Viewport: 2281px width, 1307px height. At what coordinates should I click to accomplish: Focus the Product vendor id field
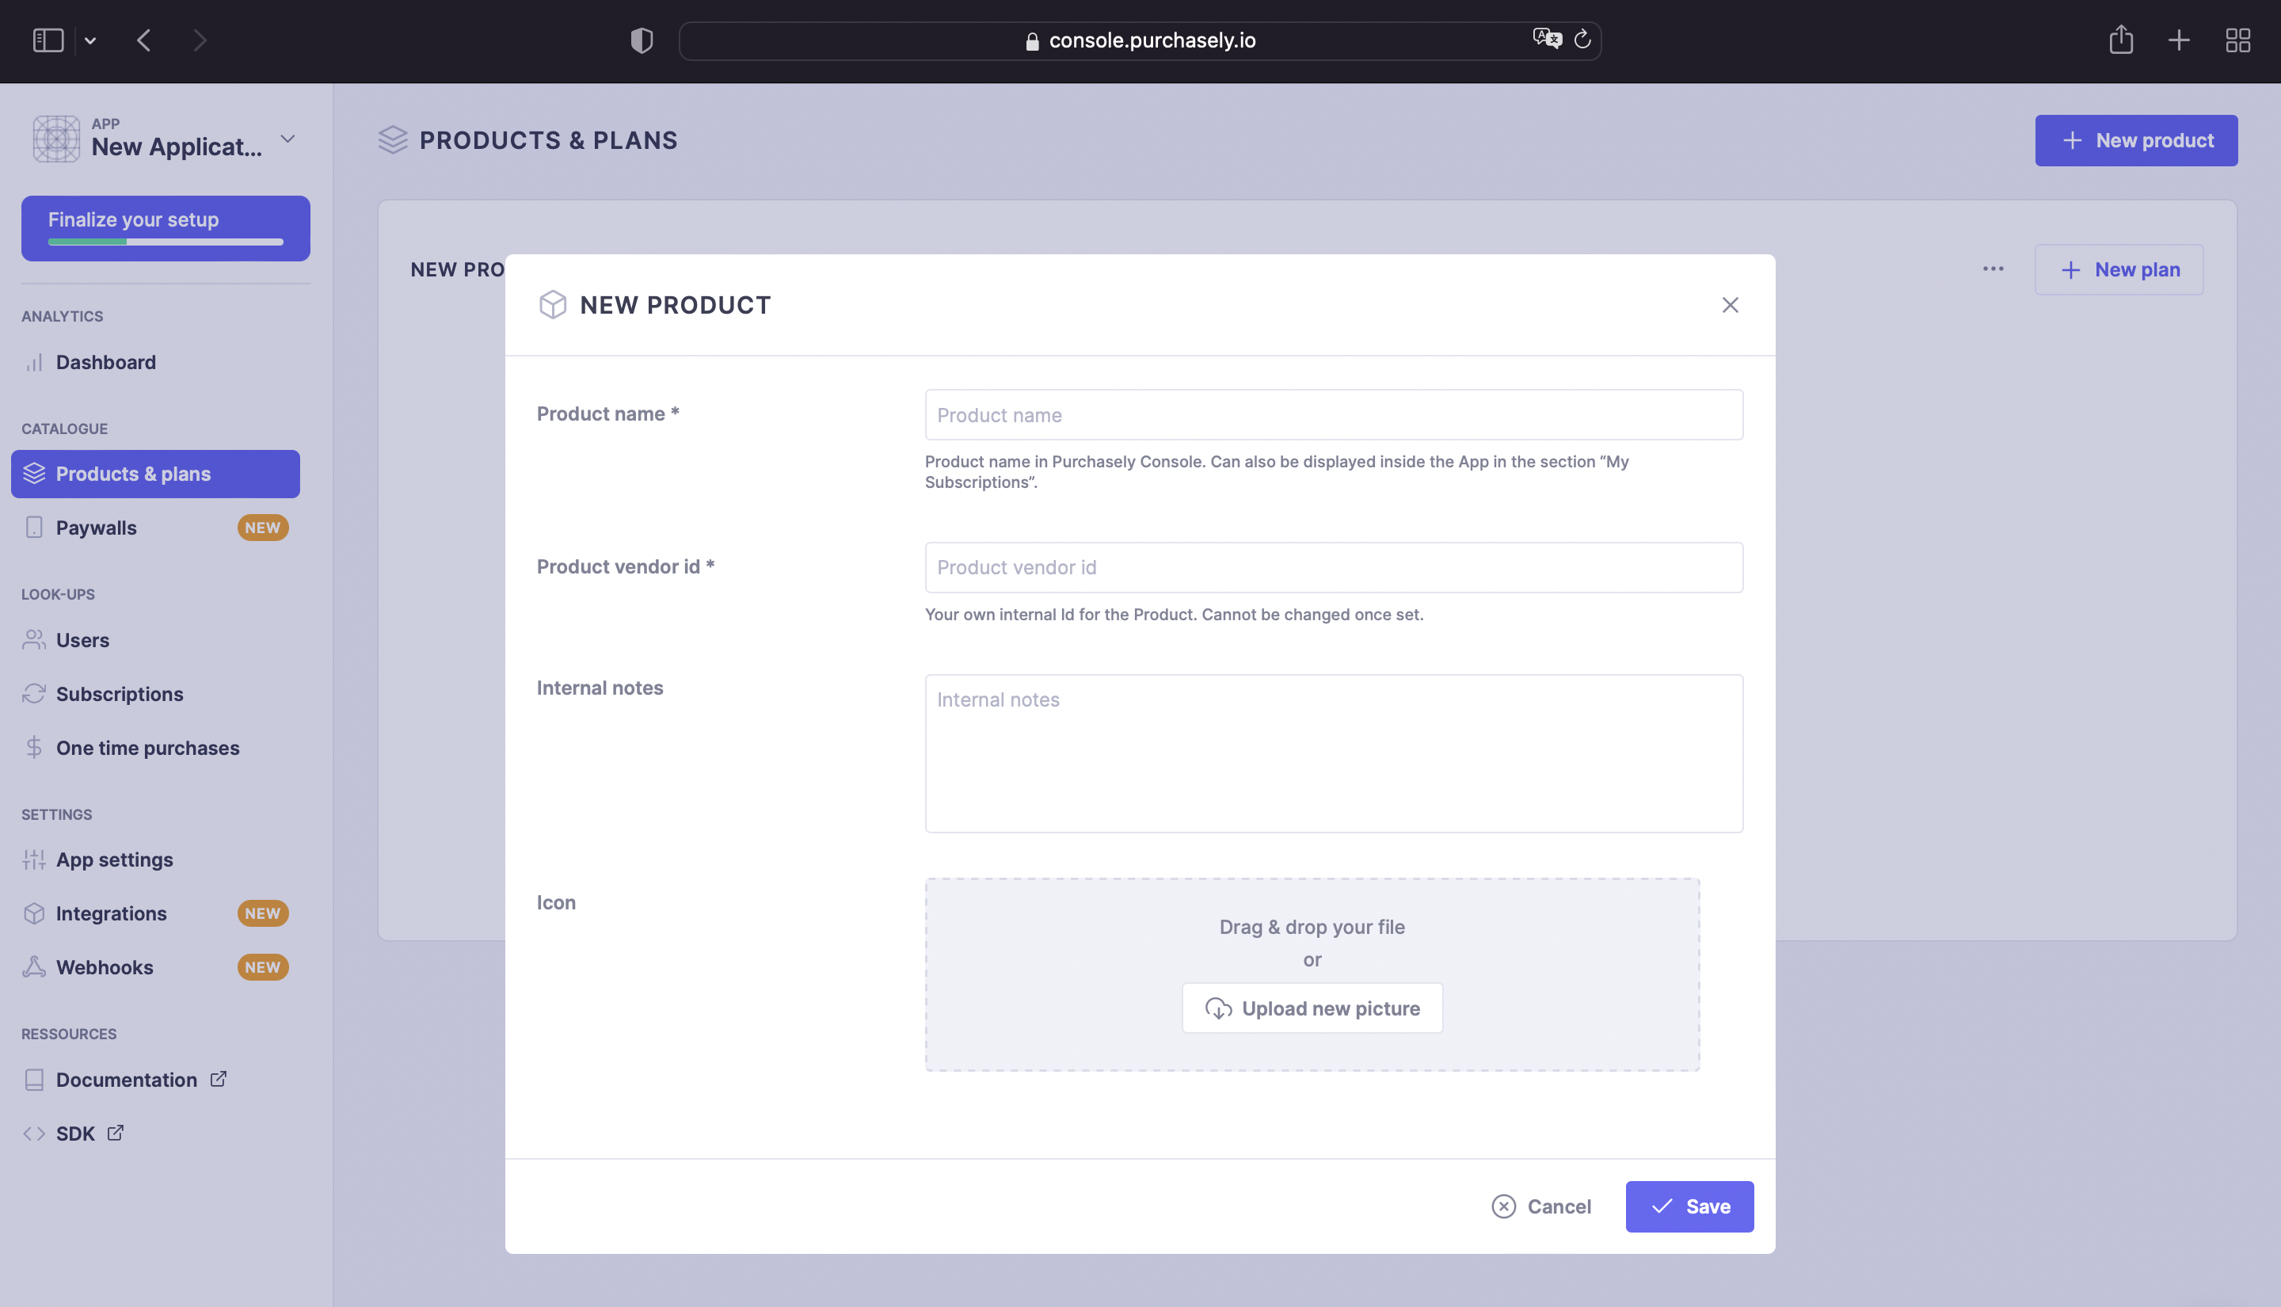1334,567
